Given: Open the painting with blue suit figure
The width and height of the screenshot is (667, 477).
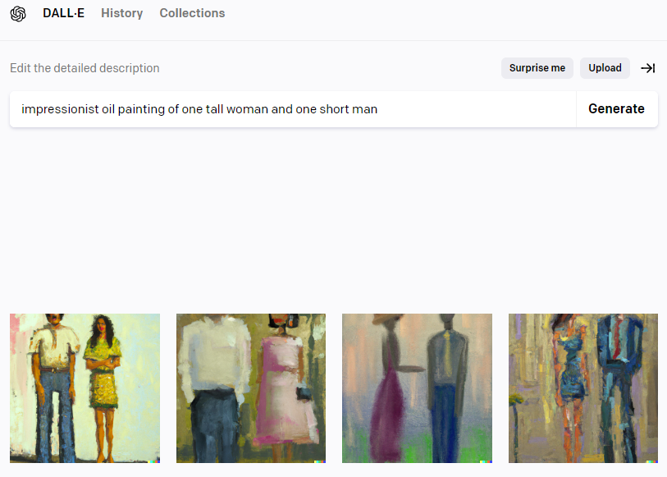Looking at the screenshot, I should (583, 388).
